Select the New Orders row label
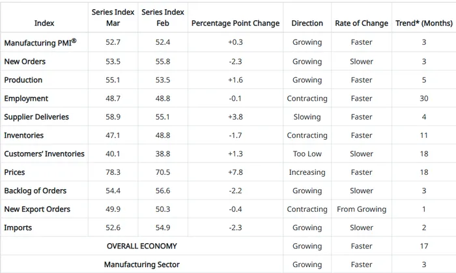456x273 pixels. coord(25,62)
